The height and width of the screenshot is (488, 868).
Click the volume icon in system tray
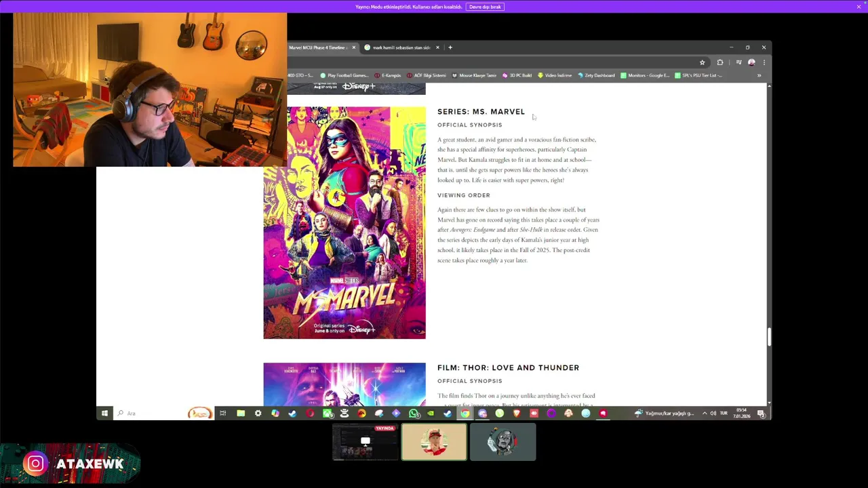pyautogui.click(x=713, y=413)
